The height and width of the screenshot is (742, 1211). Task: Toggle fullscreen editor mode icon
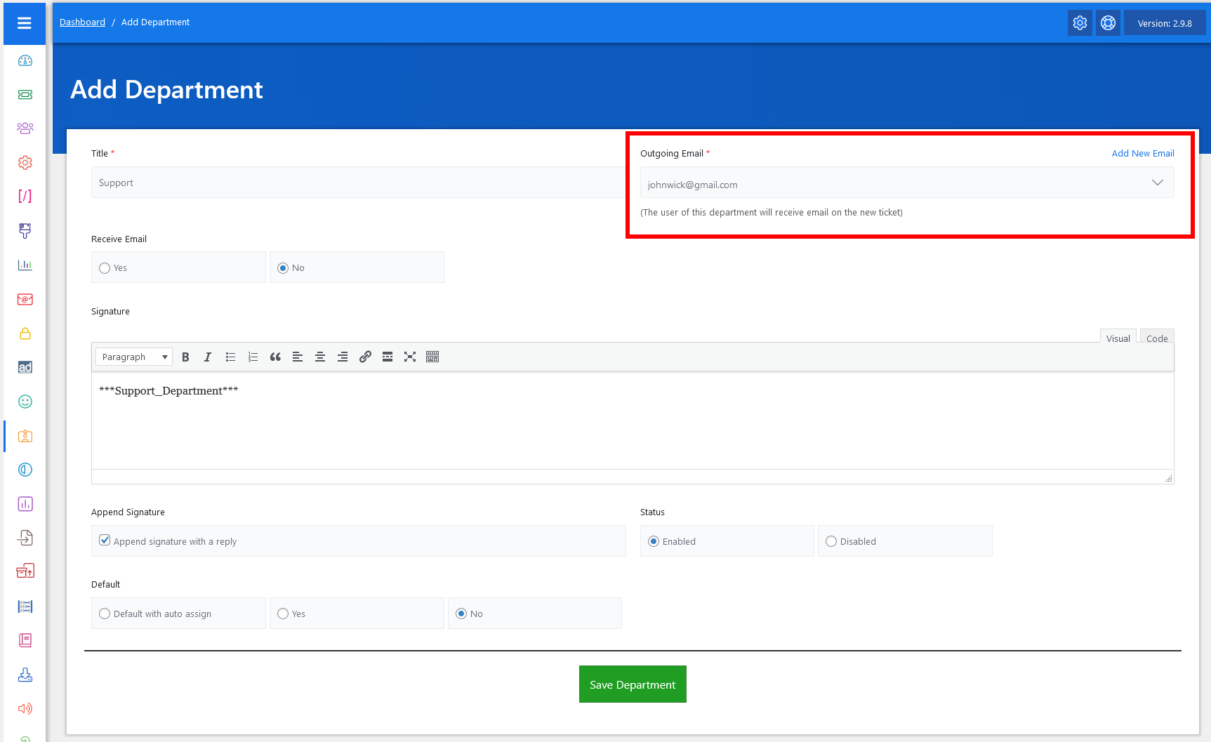tap(410, 357)
